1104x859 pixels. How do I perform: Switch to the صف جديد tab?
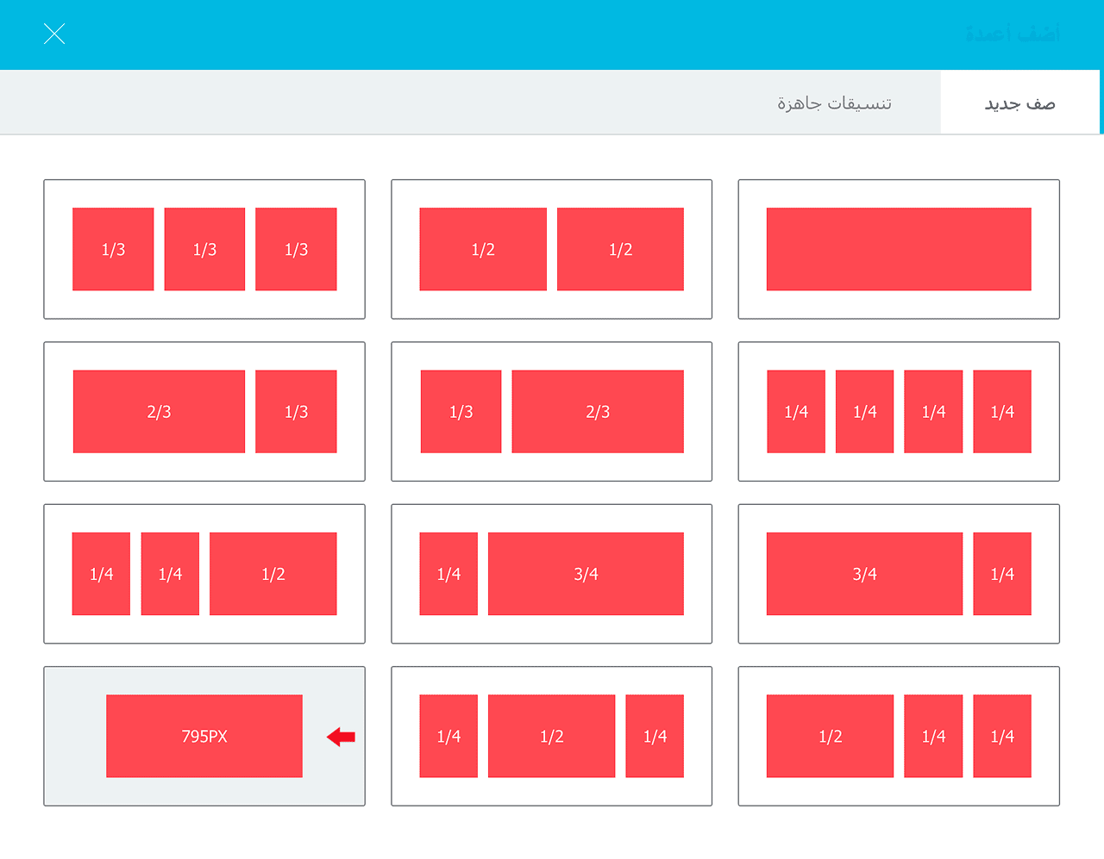click(1019, 103)
